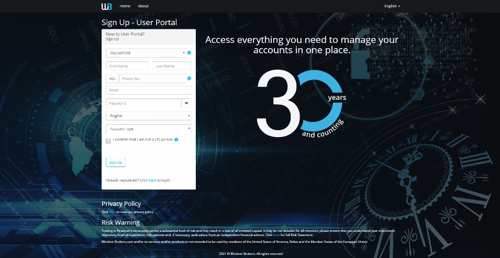Expand the SINGAPORE country dropdown
This screenshot has width=500, height=258.
coord(146,53)
